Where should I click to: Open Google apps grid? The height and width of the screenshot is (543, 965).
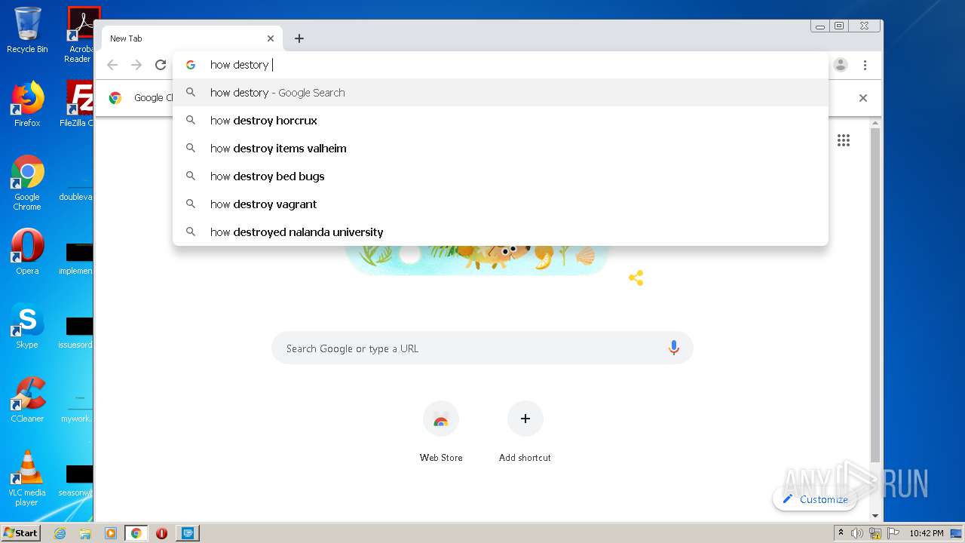(844, 140)
